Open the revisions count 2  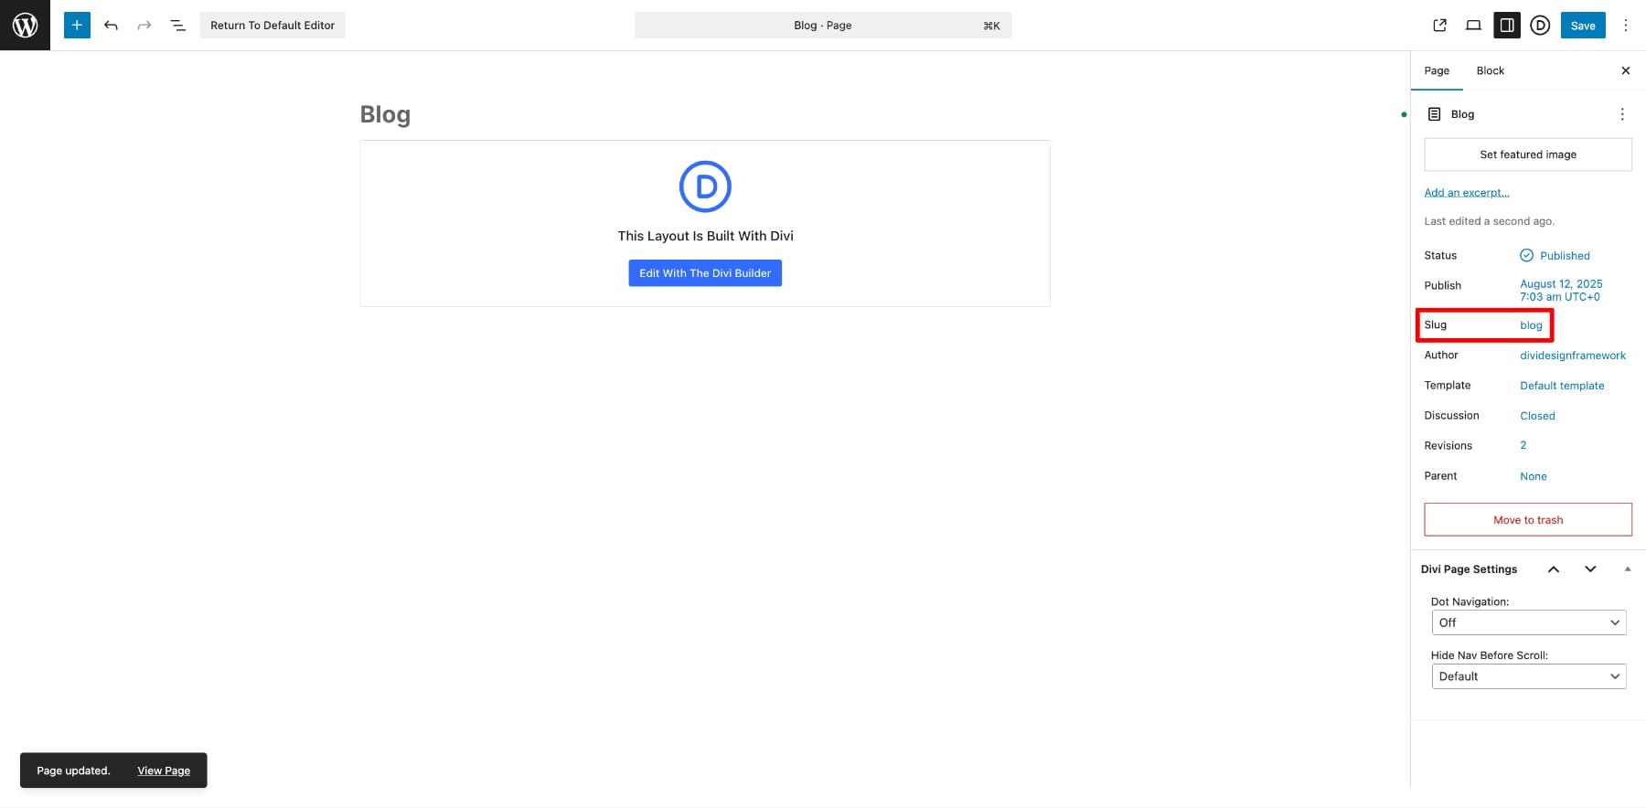[x=1523, y=445]
